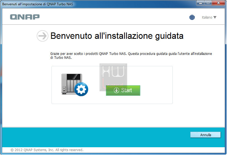Maximize the QNAP setup window
227x155 pixels.
(x=208, y=3)
